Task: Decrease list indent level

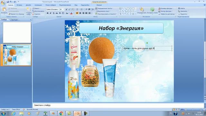Action: pyautogui.click(x=87, y=9)
